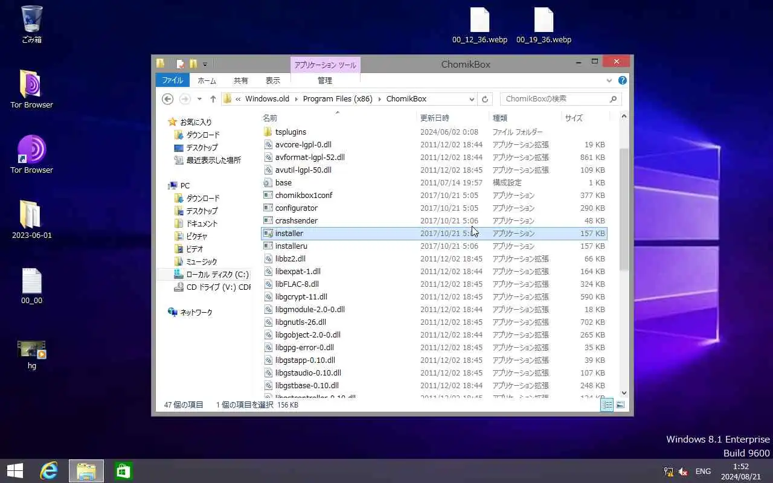
Task: Sort by the Name column header
Action: 338,118
